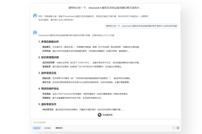Click the DeepSeek answer intro sentence

point(77,36)
